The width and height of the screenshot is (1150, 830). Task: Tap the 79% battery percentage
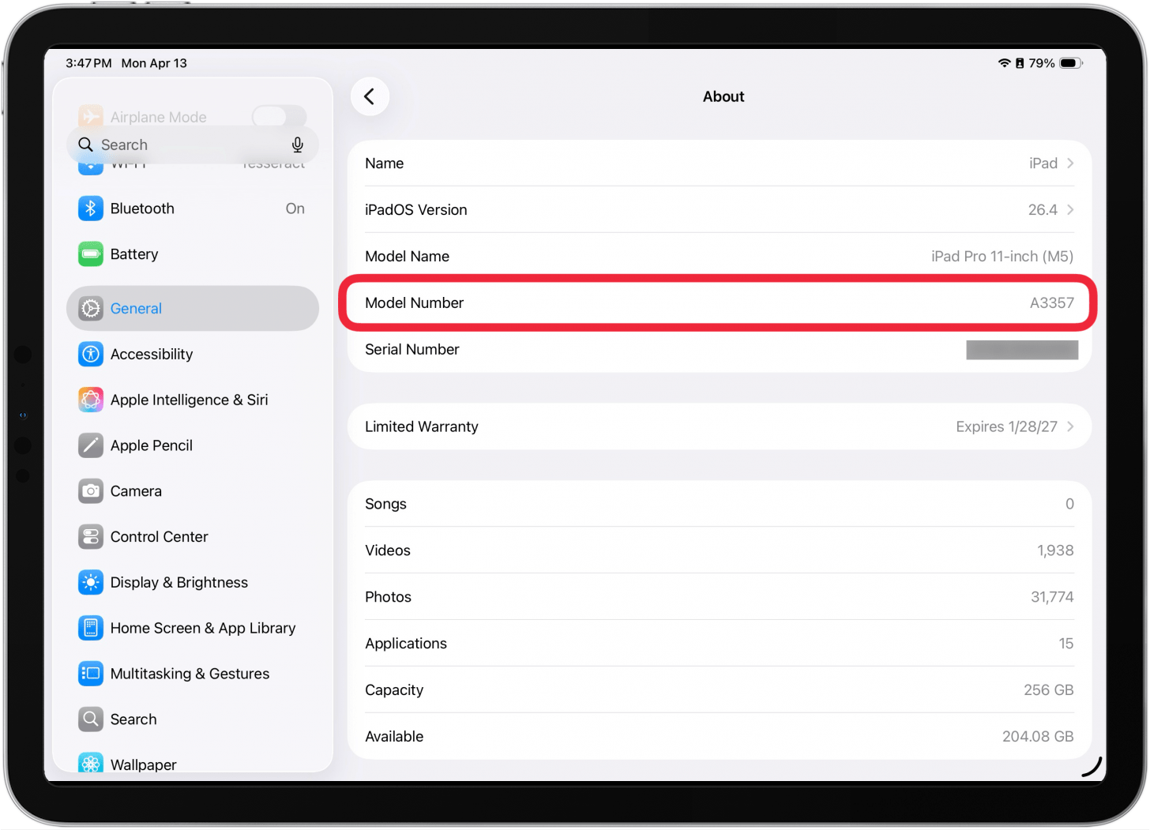1041,63
